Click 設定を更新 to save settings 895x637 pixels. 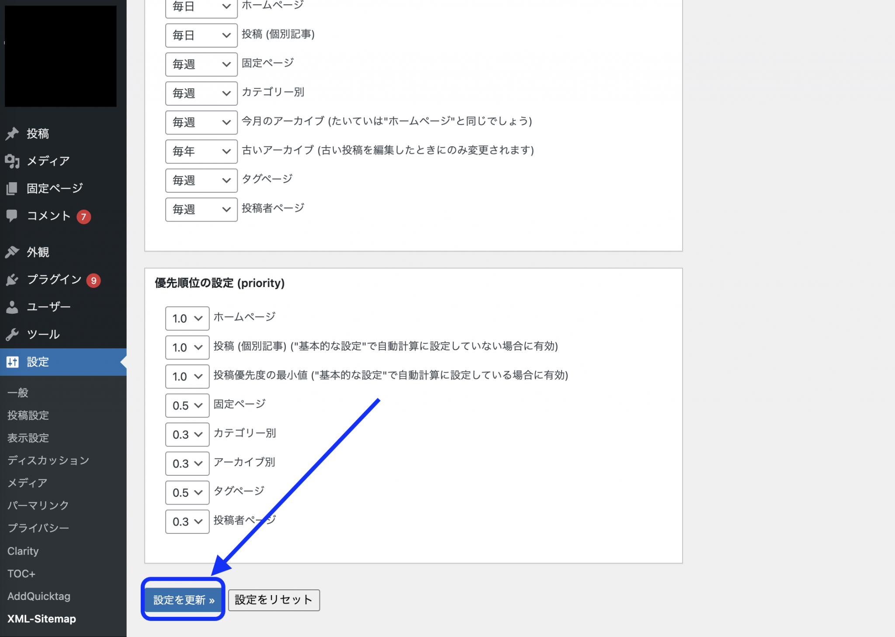184,599
